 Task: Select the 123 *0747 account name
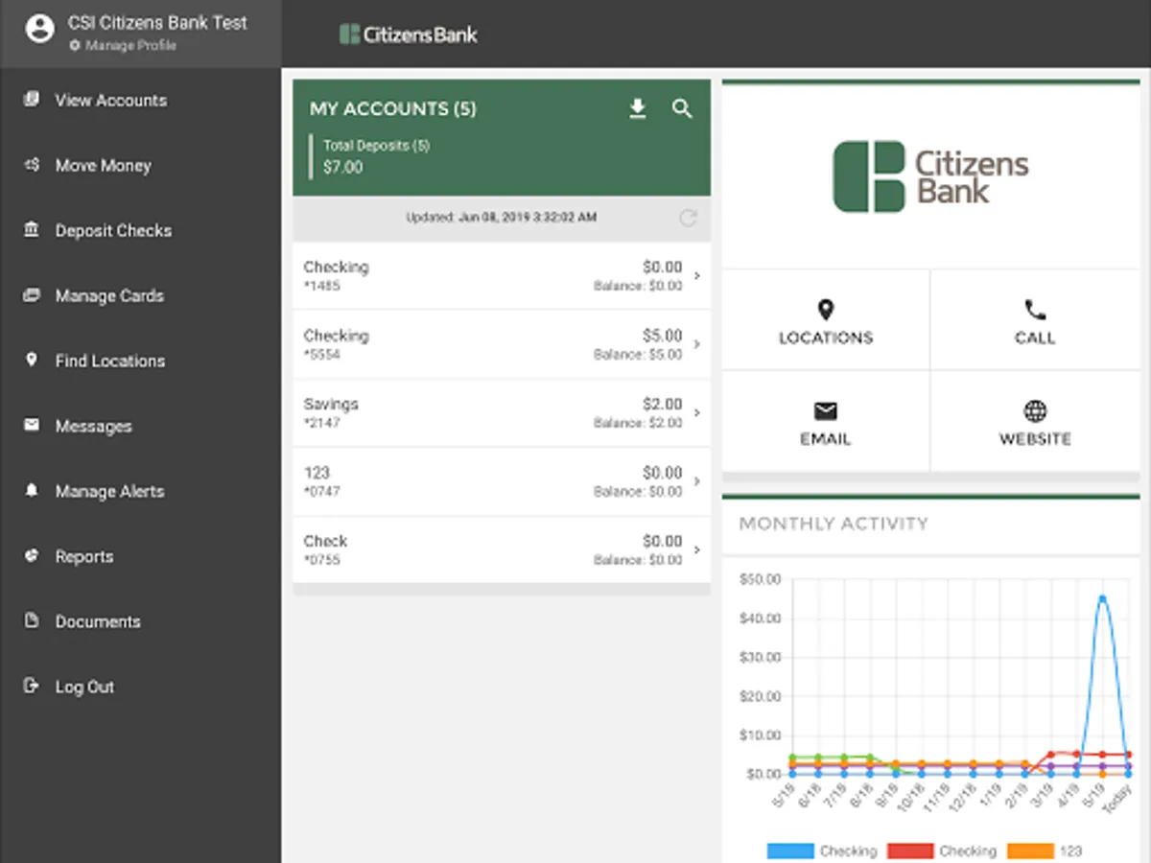click(317, 473)
